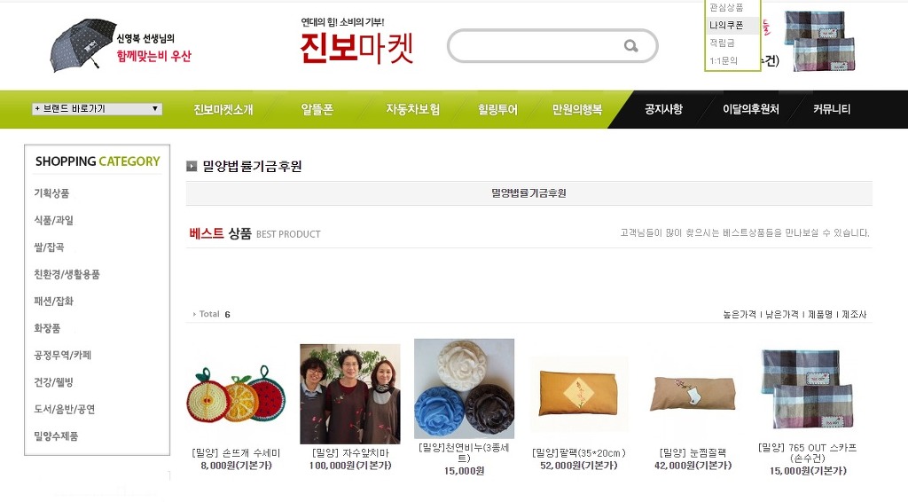Open the natural soap 3-piece set image

click(x=464, y=388)
